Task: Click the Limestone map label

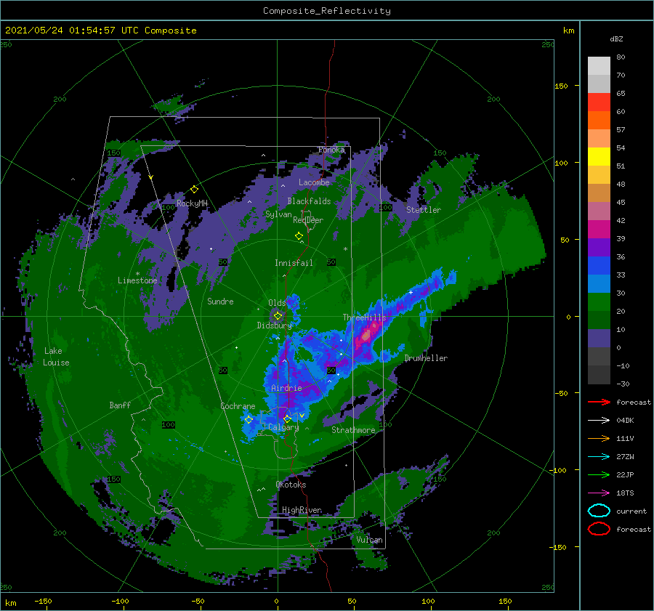Action: [137, 280]
